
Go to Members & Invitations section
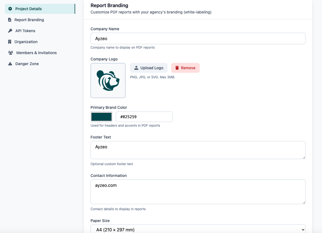coord(36,53)
